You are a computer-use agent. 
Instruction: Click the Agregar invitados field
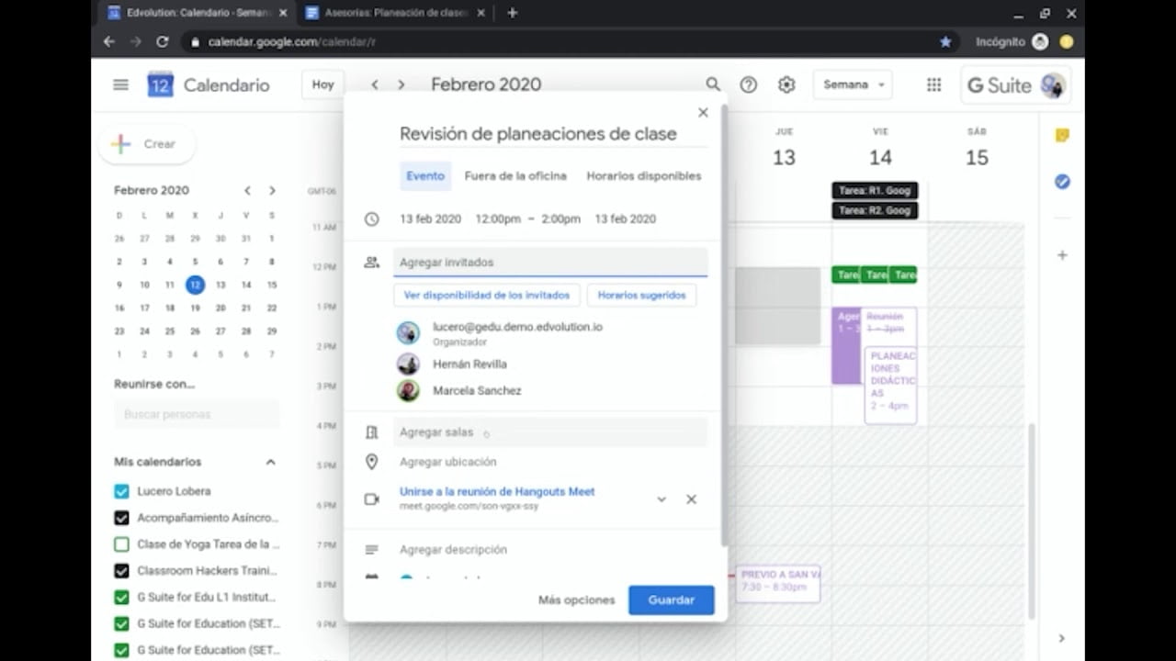pos(550,262)
